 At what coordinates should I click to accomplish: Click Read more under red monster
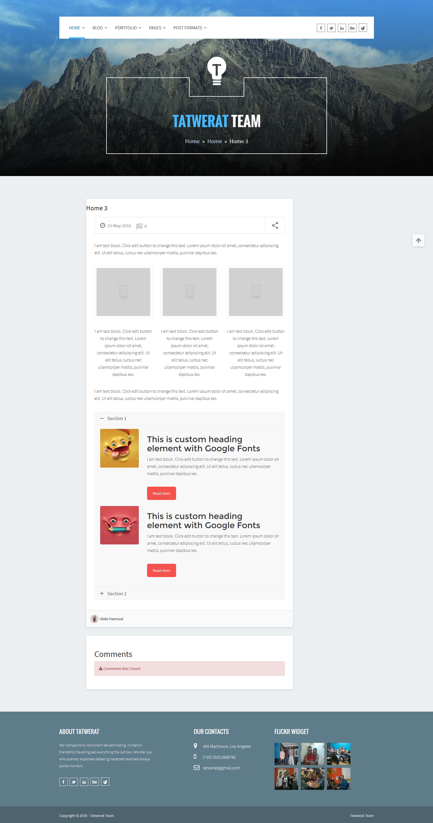point(161,570)
